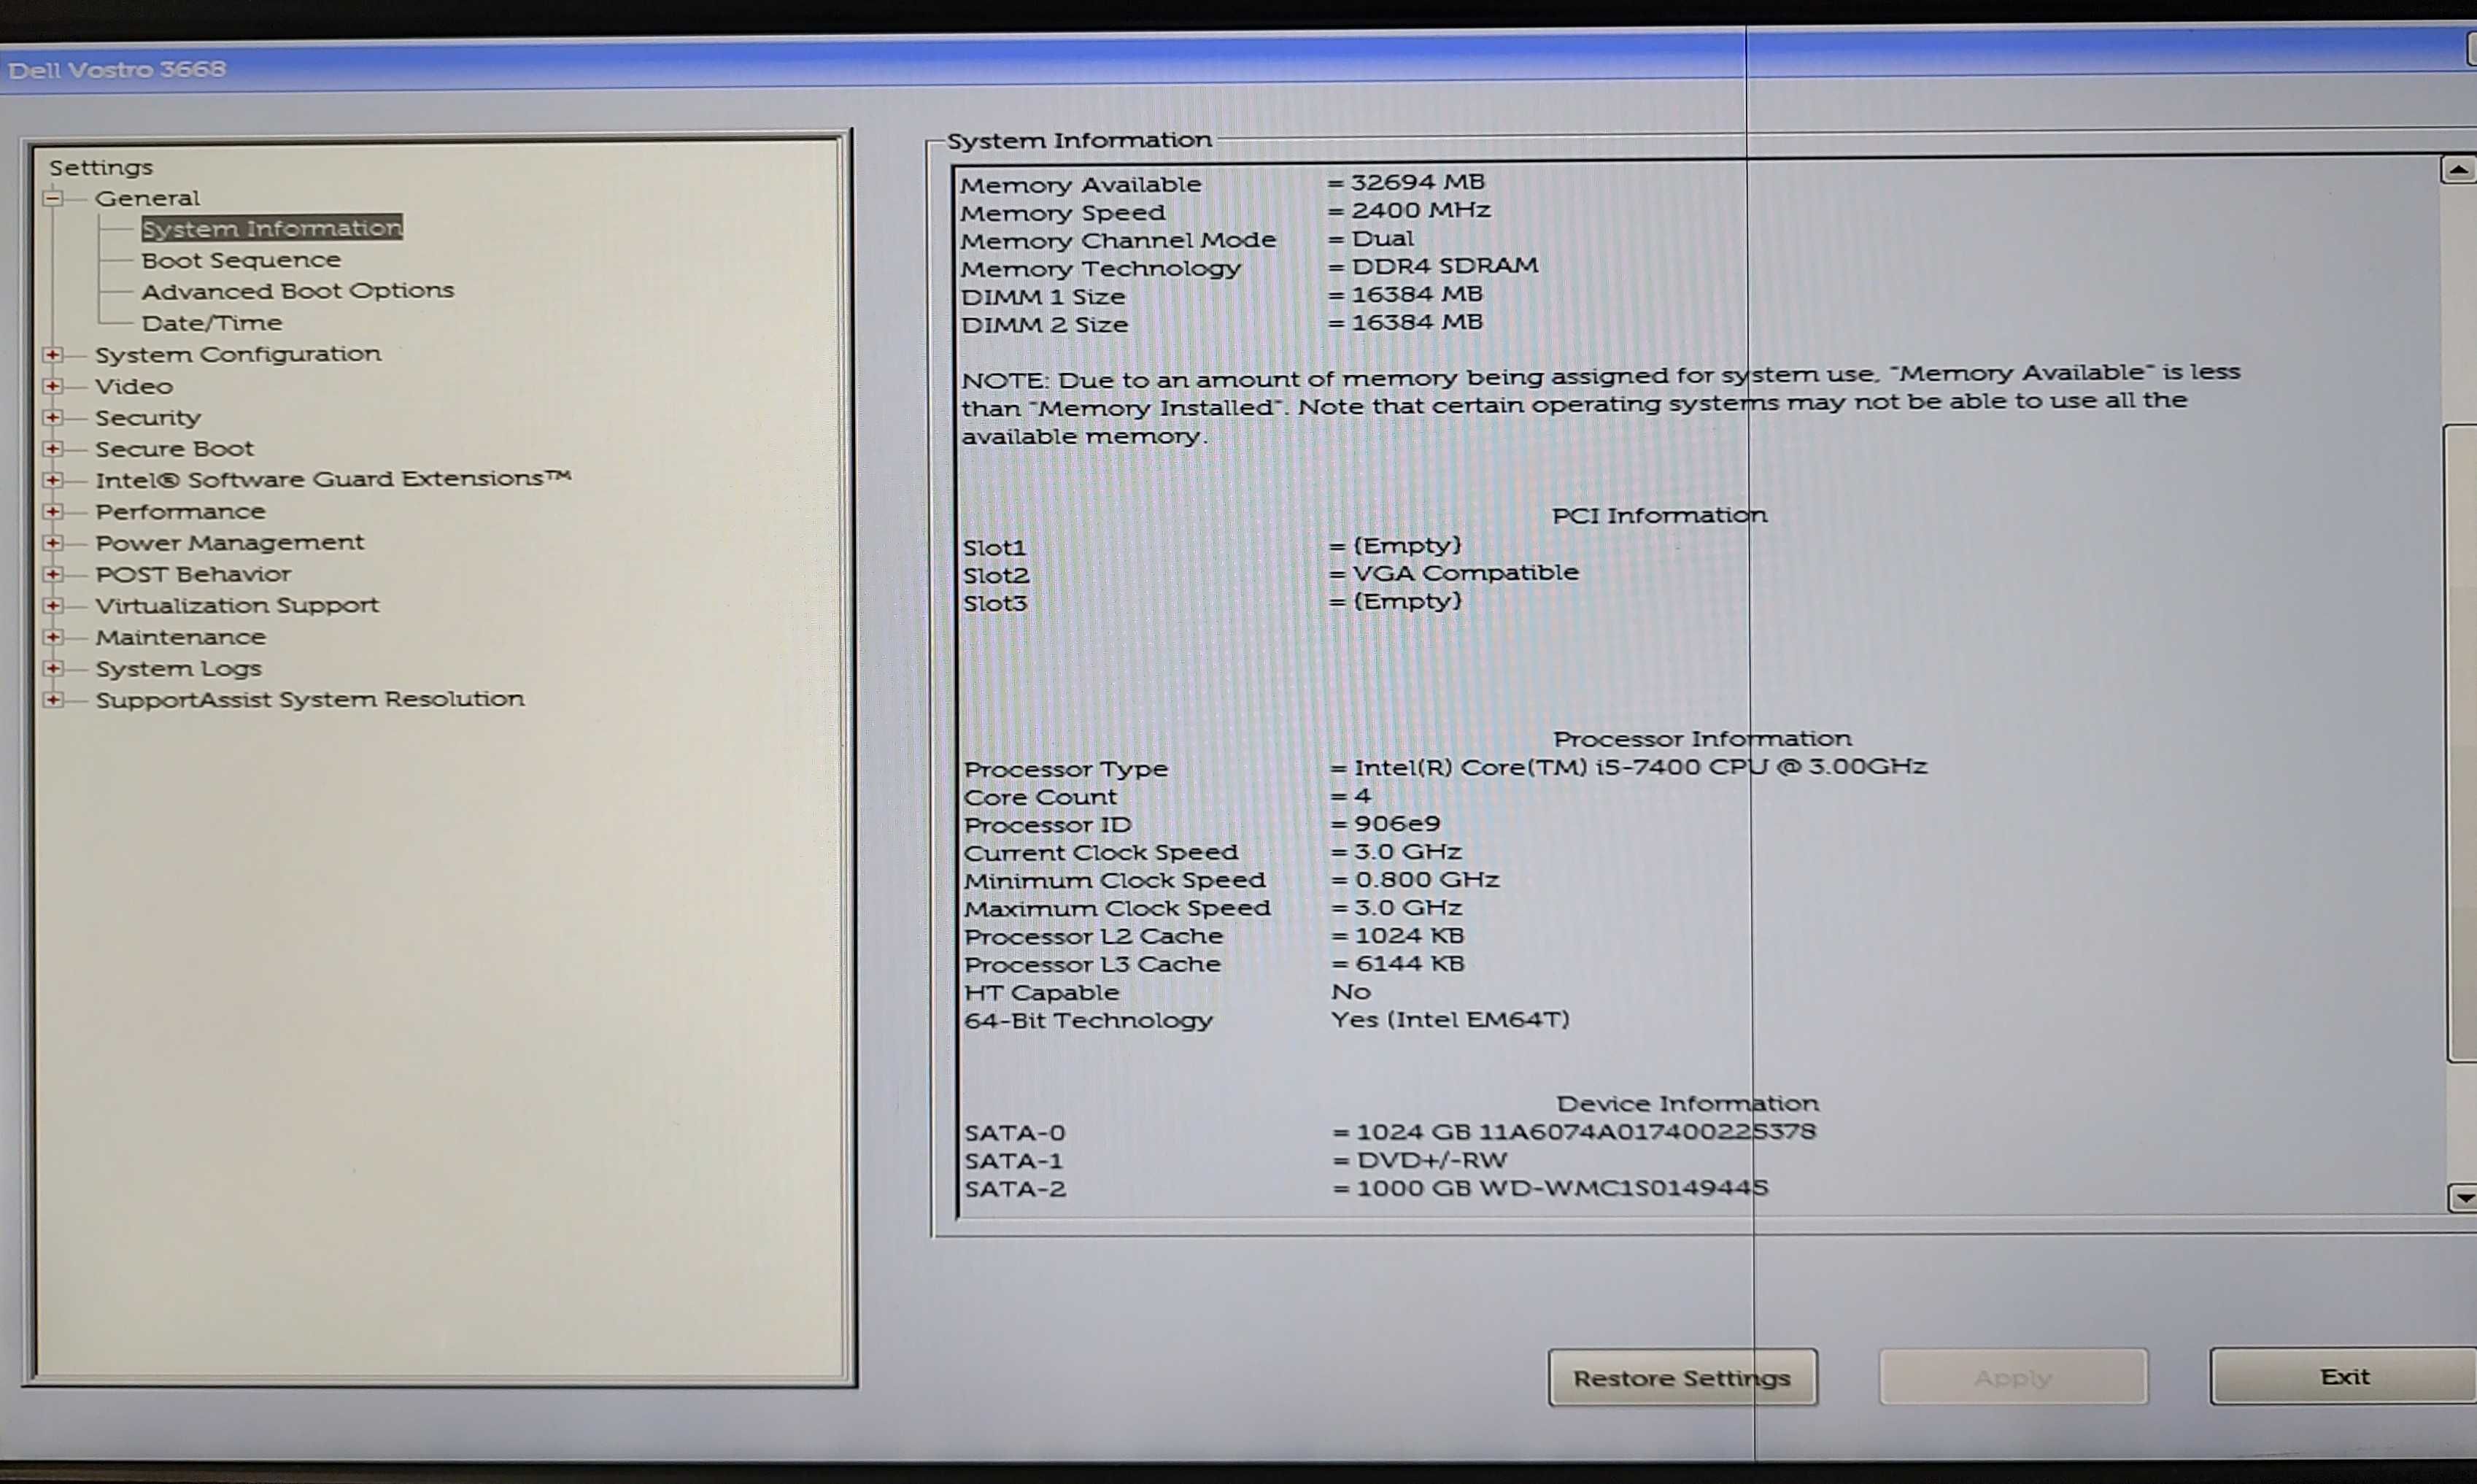2477x1484 pixels.
Task: Select SupportAssist System Resolution label
Action: click(x=310, y=699)
